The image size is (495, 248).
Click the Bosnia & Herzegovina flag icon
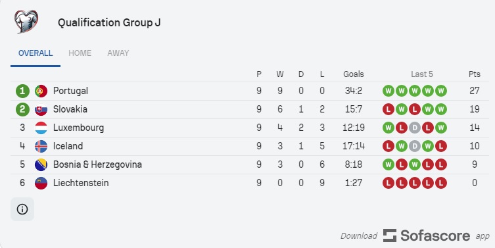click(x=41, y=164)
